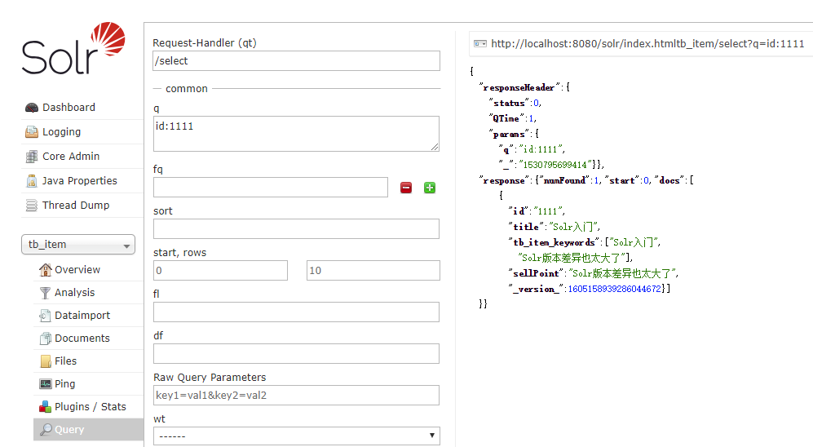Click the "docs" key in response

[669, 180]
